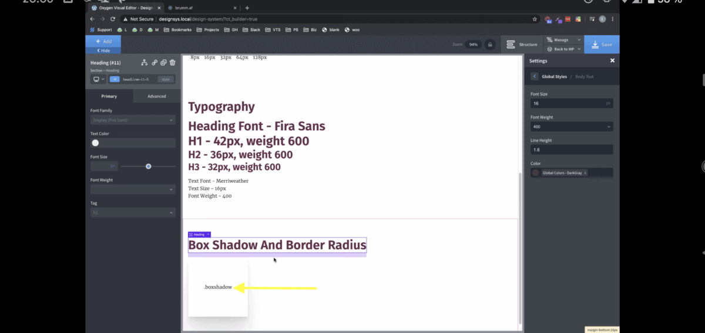
Task: Bookmark page with the star icon
Action: (x=535, y=19)
